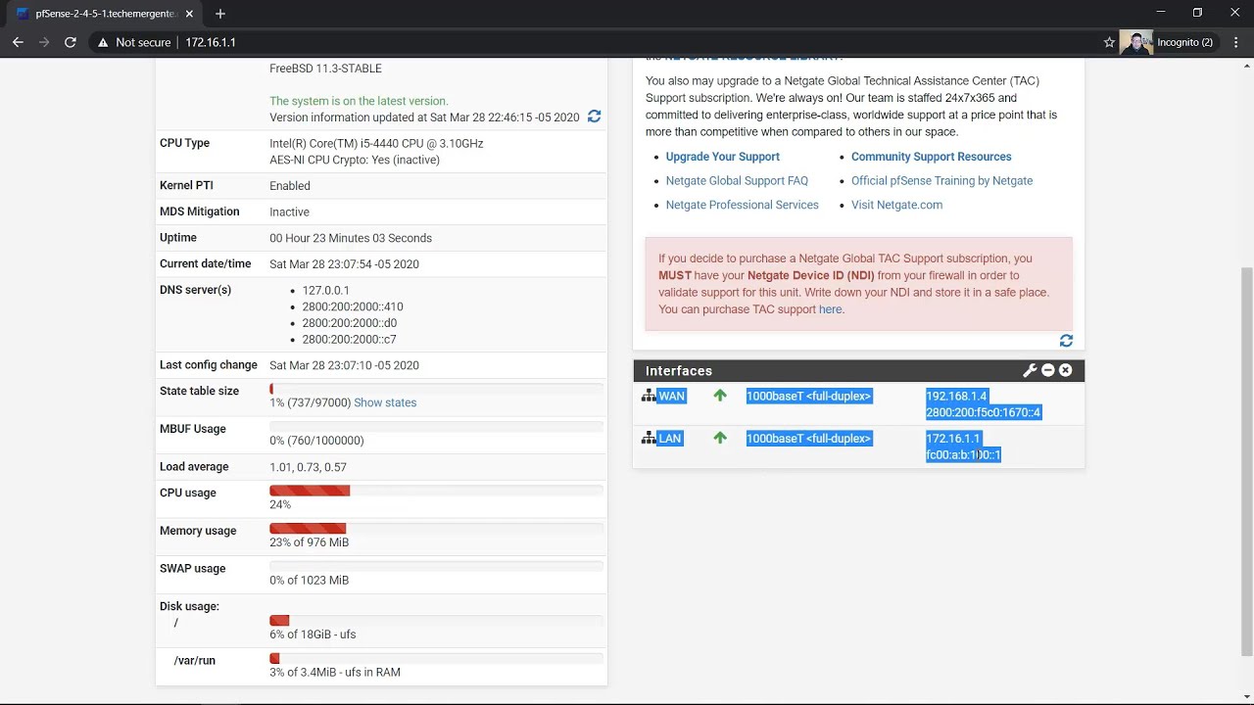Image resolution: width=1254 pixels, height=705 pixels.
Task: Open a new browser tab
Action: point(219,14)
